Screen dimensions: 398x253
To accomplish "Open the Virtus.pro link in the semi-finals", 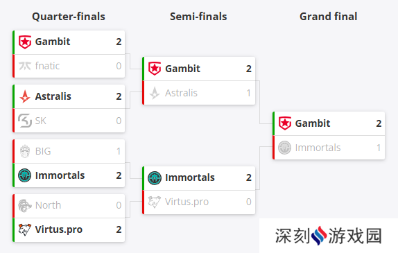I will click(x=187, y=202).
